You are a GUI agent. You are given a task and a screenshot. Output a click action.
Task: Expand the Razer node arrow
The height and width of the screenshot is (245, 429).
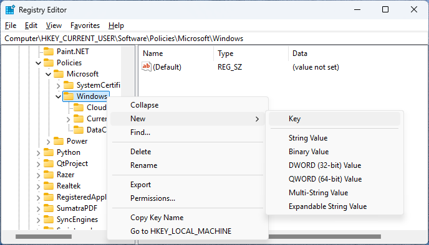tap(38, 175)
